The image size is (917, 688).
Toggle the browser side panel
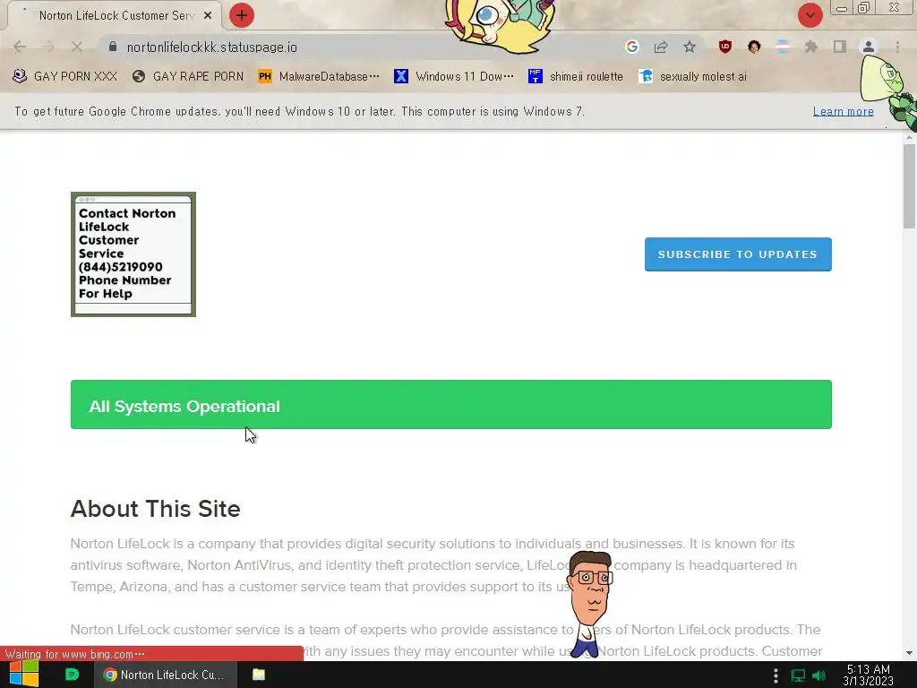coord(840,47)
